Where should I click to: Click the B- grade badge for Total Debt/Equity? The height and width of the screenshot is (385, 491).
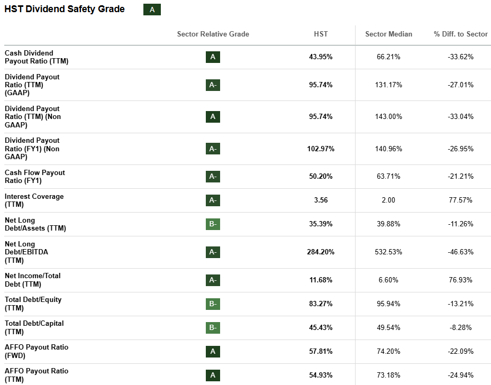pos(213,304)
